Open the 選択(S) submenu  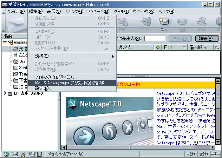pyautogui.click(x=72, y=56)
